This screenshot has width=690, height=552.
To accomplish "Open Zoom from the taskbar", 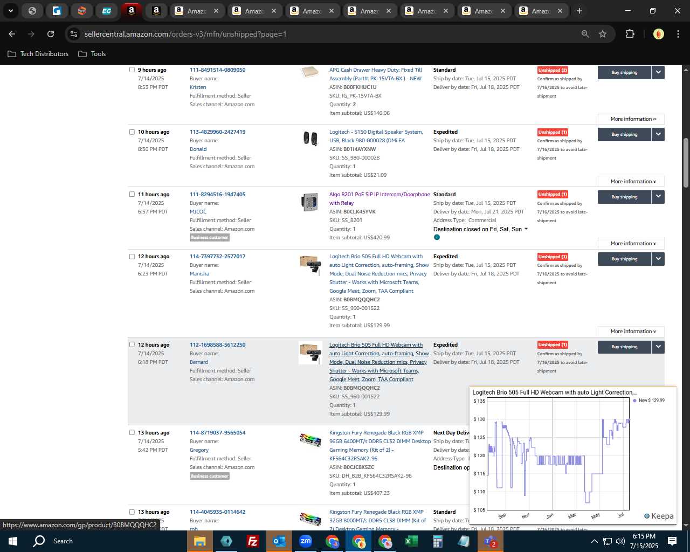I will (305, 541).
